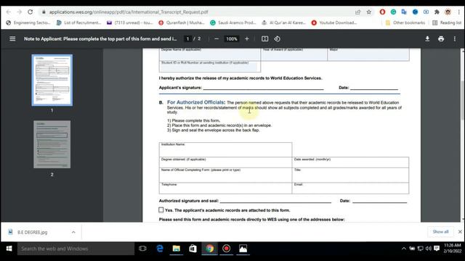Screen dimensions: 465x261
Task: Bookmark this tab with star
Action: click(369, 12)
